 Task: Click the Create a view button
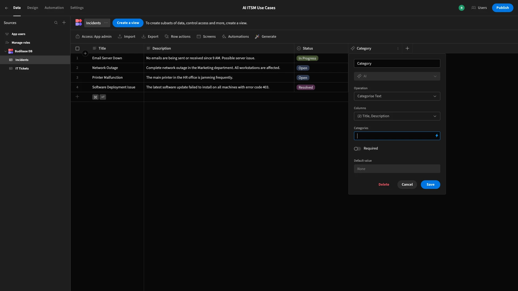[128, 23]
